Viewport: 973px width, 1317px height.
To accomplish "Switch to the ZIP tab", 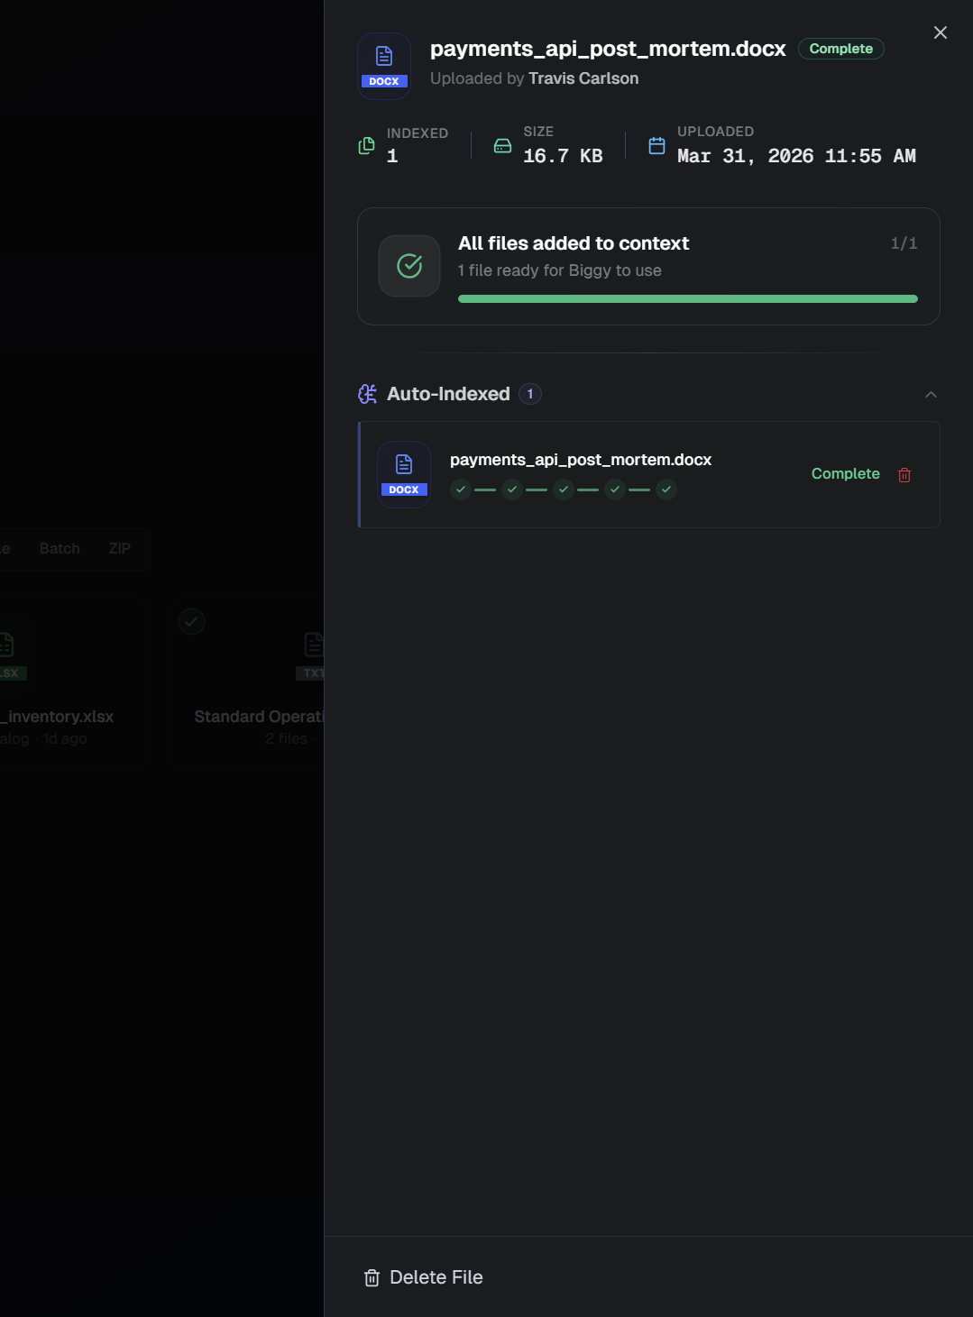I will (x=119, y=548).
